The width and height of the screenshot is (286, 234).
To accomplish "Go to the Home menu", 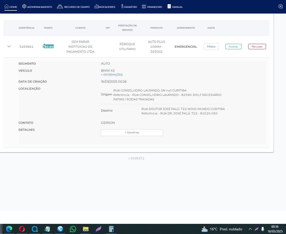I will [x=11, y=7].
